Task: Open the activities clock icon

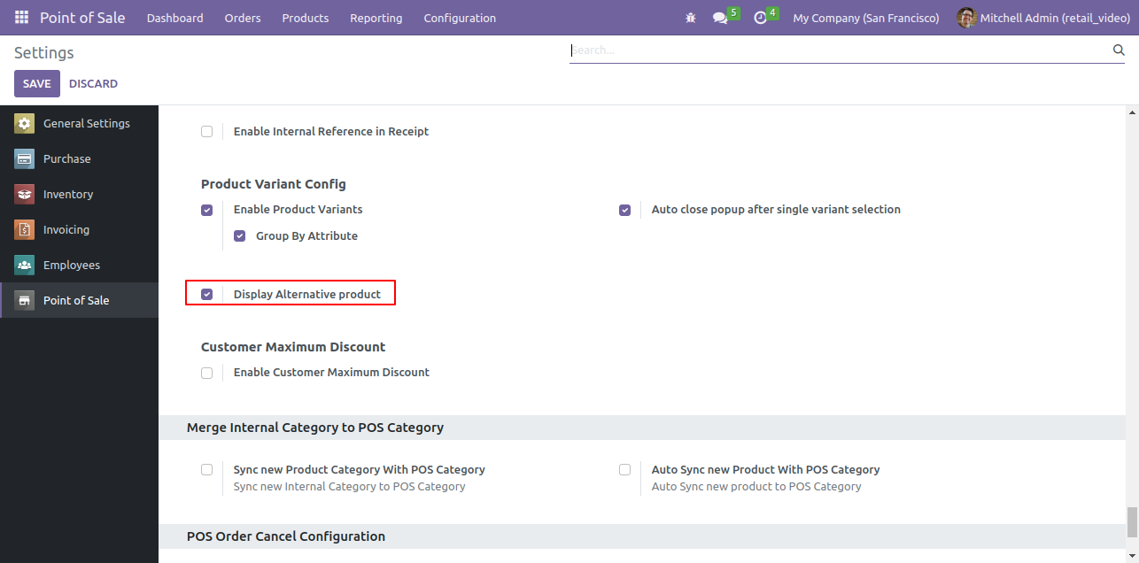Action: (x=760, y=18)
